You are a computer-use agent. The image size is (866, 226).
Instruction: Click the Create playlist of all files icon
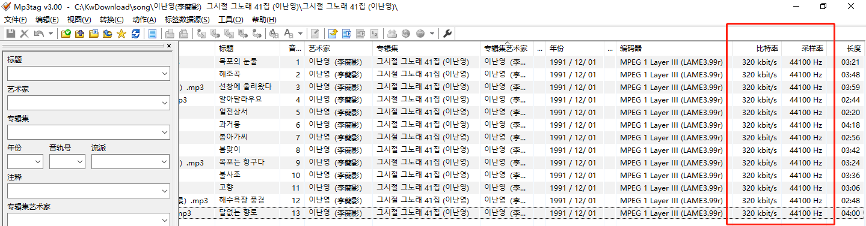tap(346, 34)
